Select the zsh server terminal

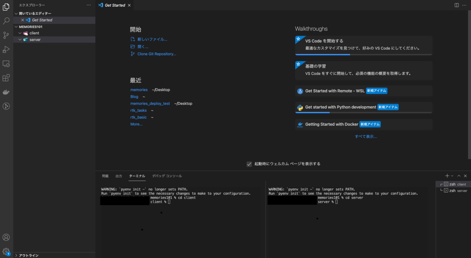(x=453, y=191)
